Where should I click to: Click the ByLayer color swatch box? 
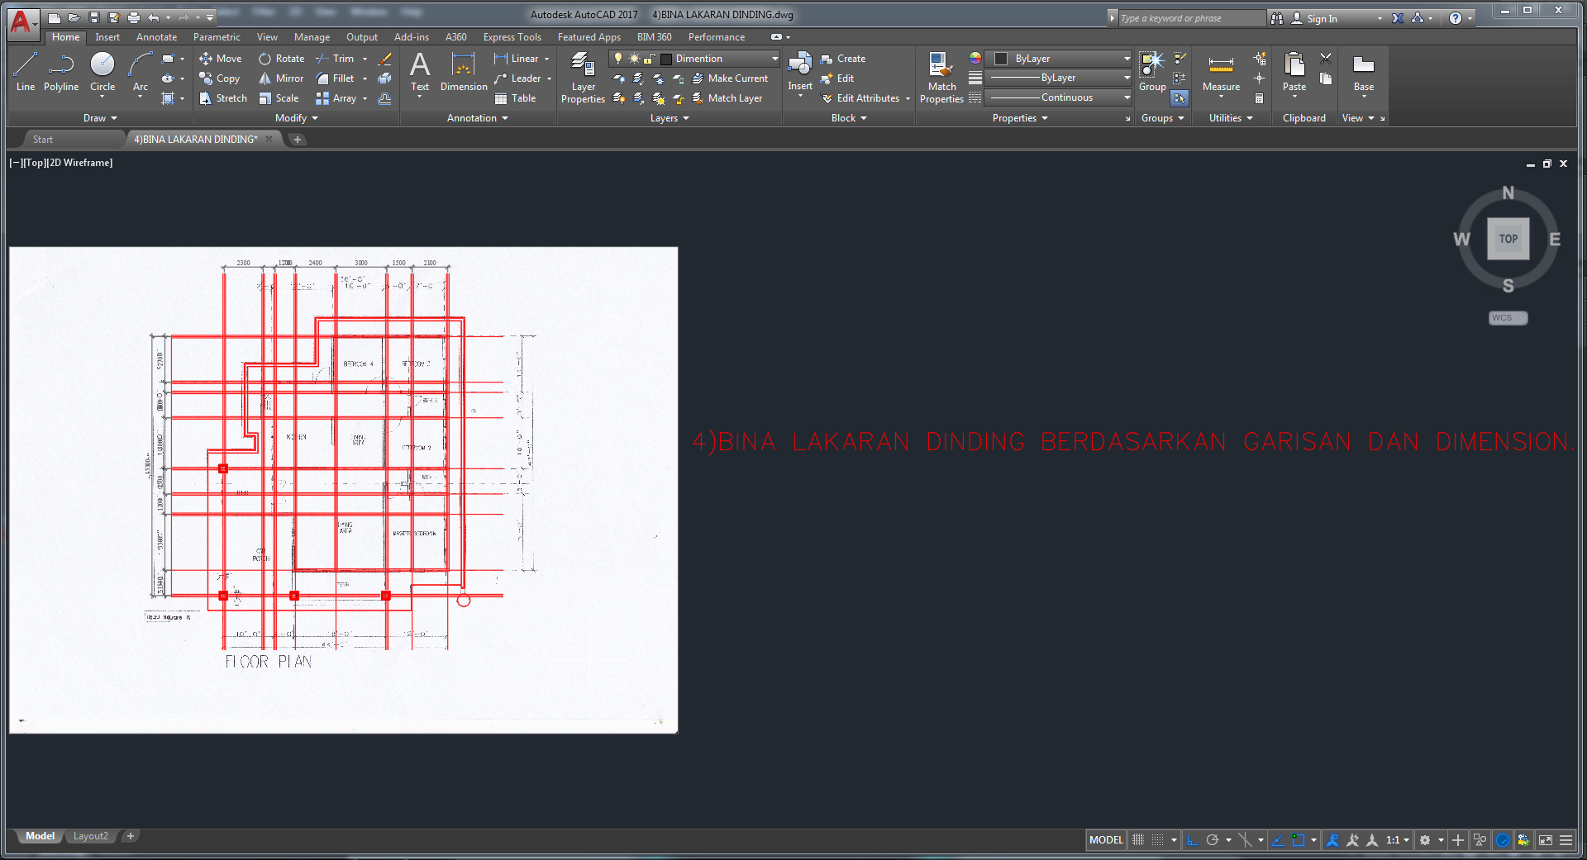[1001, 59]
